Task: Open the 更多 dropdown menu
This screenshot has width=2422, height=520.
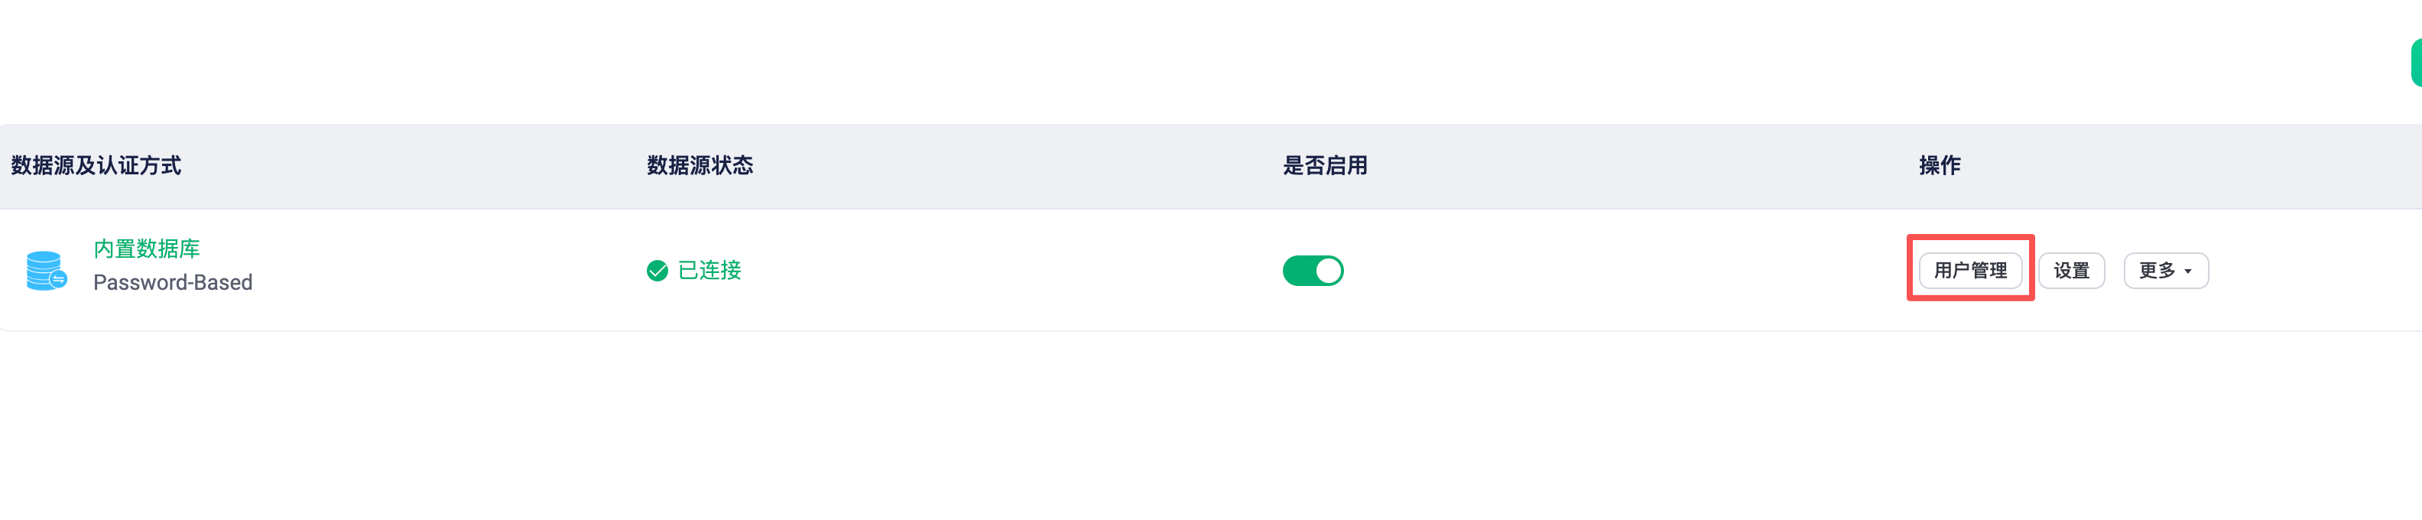Action: tap(2165, 271)
